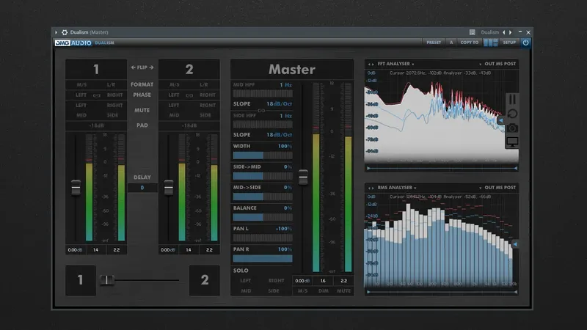Image resolution: width=587 pixels, height=330 pixels.
Task: Click the plugin options gear icon
Action: coord(65,32)
